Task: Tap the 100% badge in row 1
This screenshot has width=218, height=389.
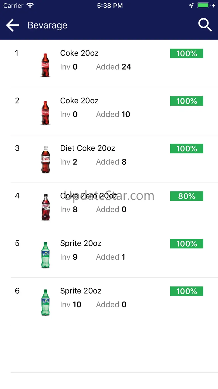Action: point(186,53)
